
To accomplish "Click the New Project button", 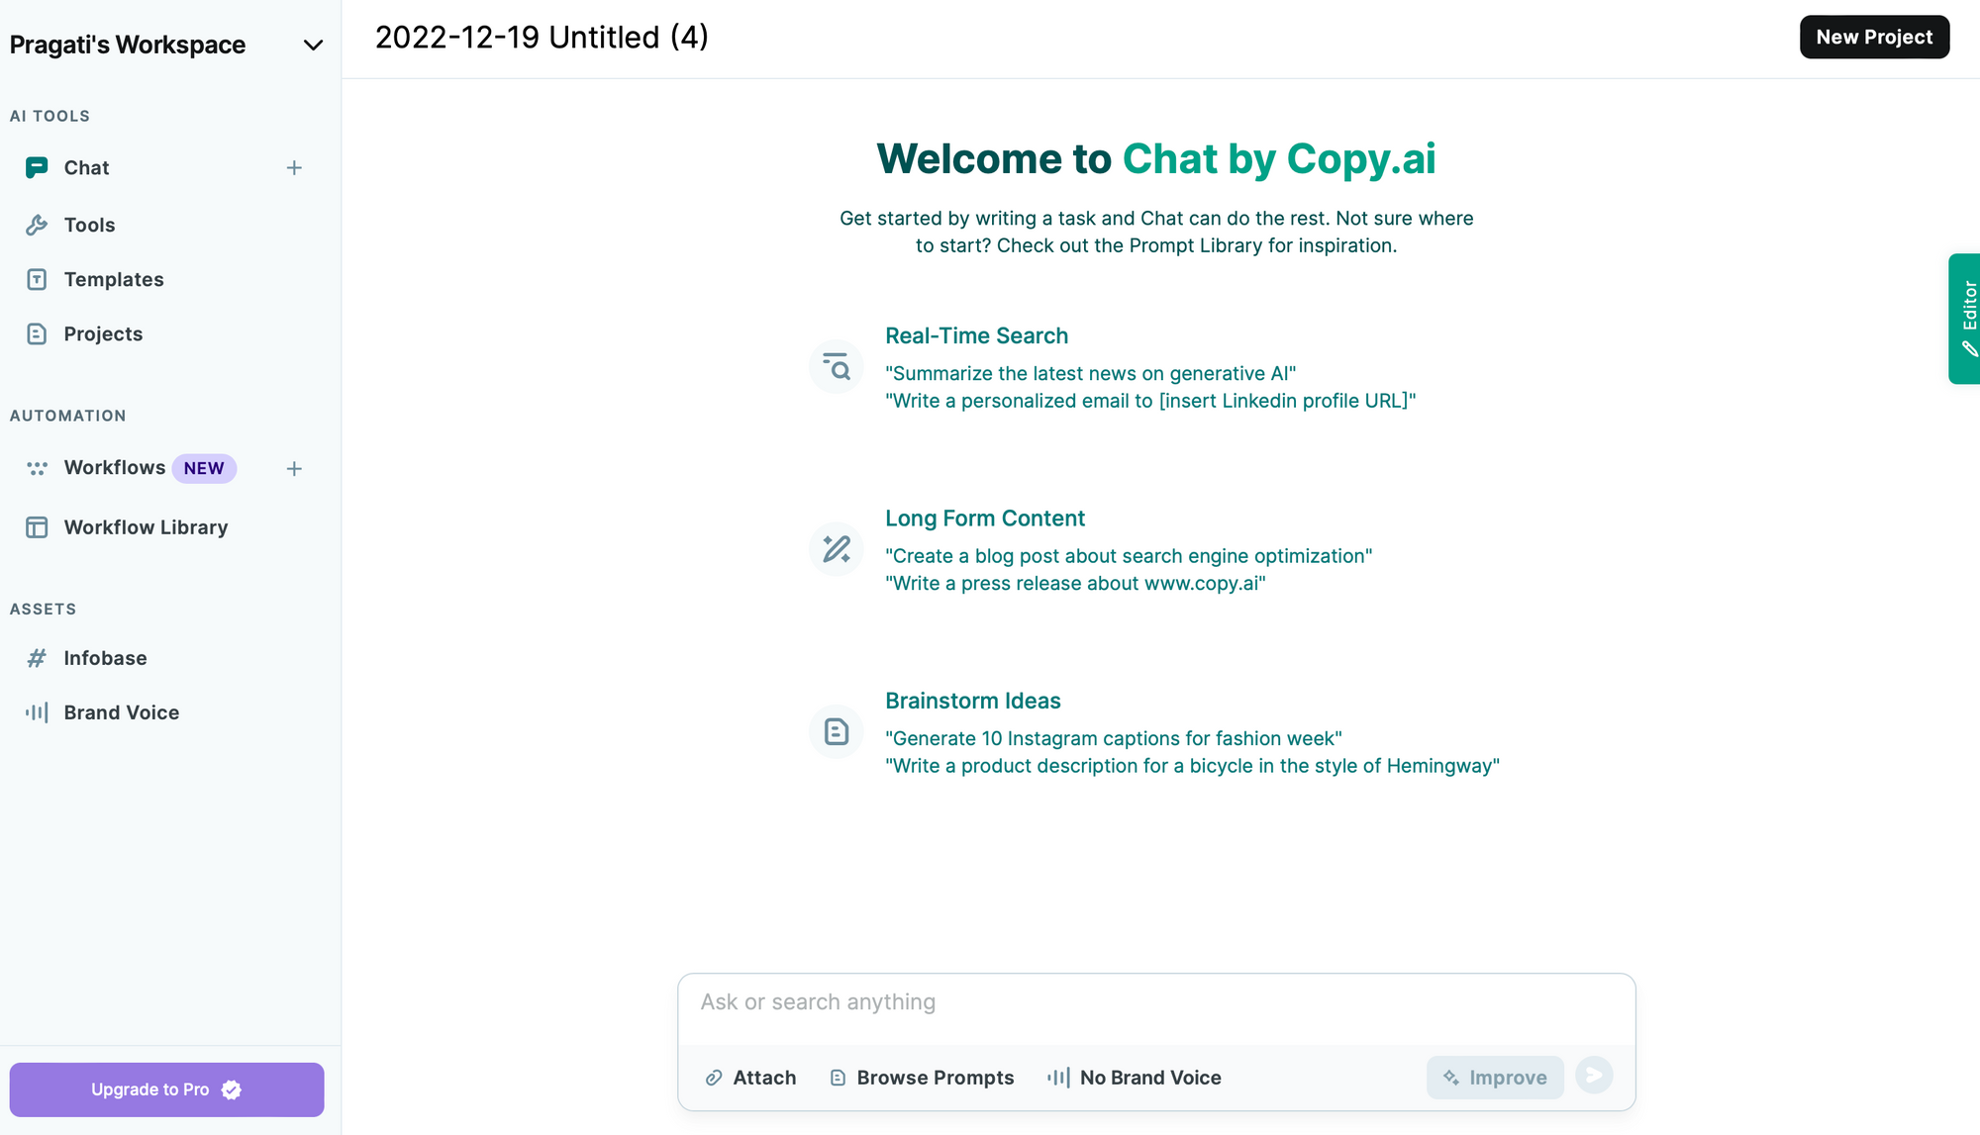I will coord(1874,37).
